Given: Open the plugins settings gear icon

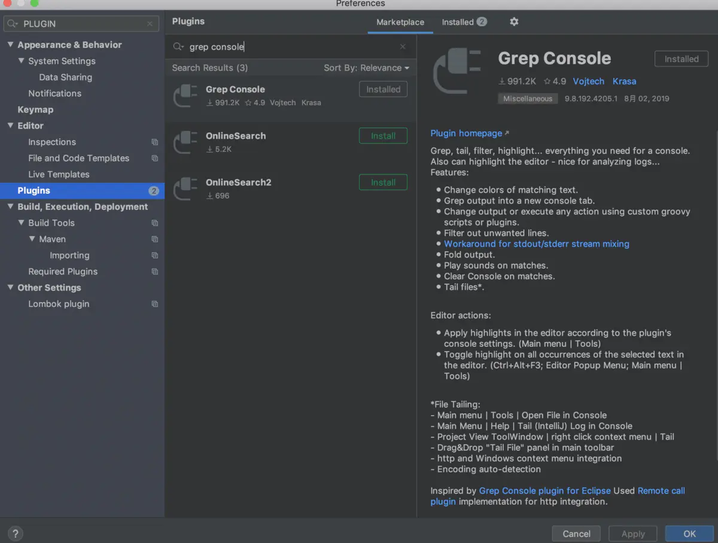Looking at the screenshot, I should click(x=514, y=22).
